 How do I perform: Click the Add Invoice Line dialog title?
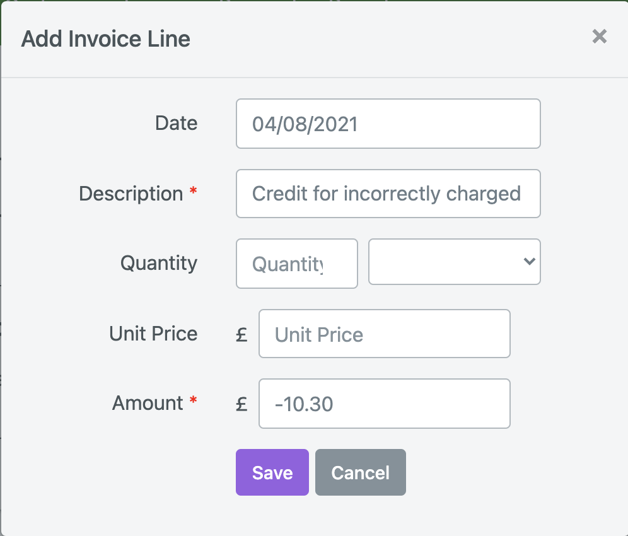[x=106, y=39]
